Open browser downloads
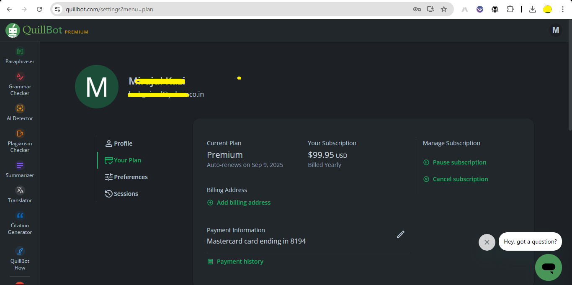The height and width of the screenshot is (285, 572). [533, 9]
